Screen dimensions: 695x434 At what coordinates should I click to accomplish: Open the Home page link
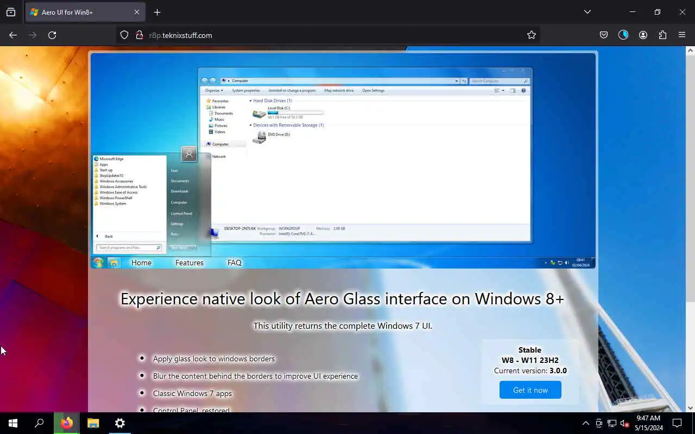tap(141, 263)
